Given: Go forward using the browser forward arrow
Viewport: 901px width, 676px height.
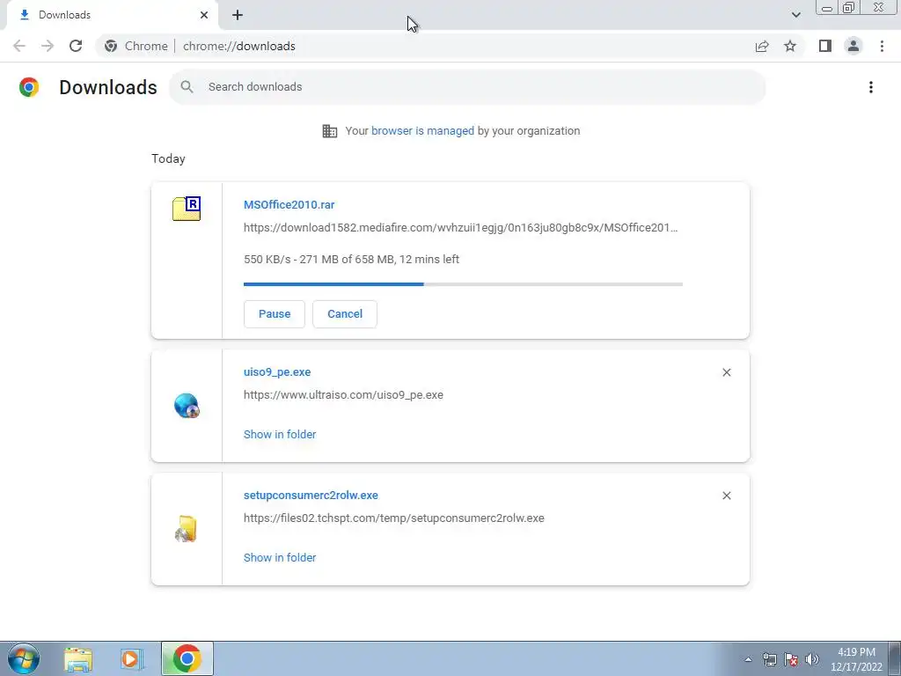Looking at the screenshot, I should coord(48,46).
